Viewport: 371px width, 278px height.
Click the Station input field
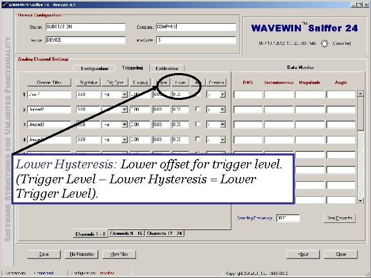click(x=86, y=27)
